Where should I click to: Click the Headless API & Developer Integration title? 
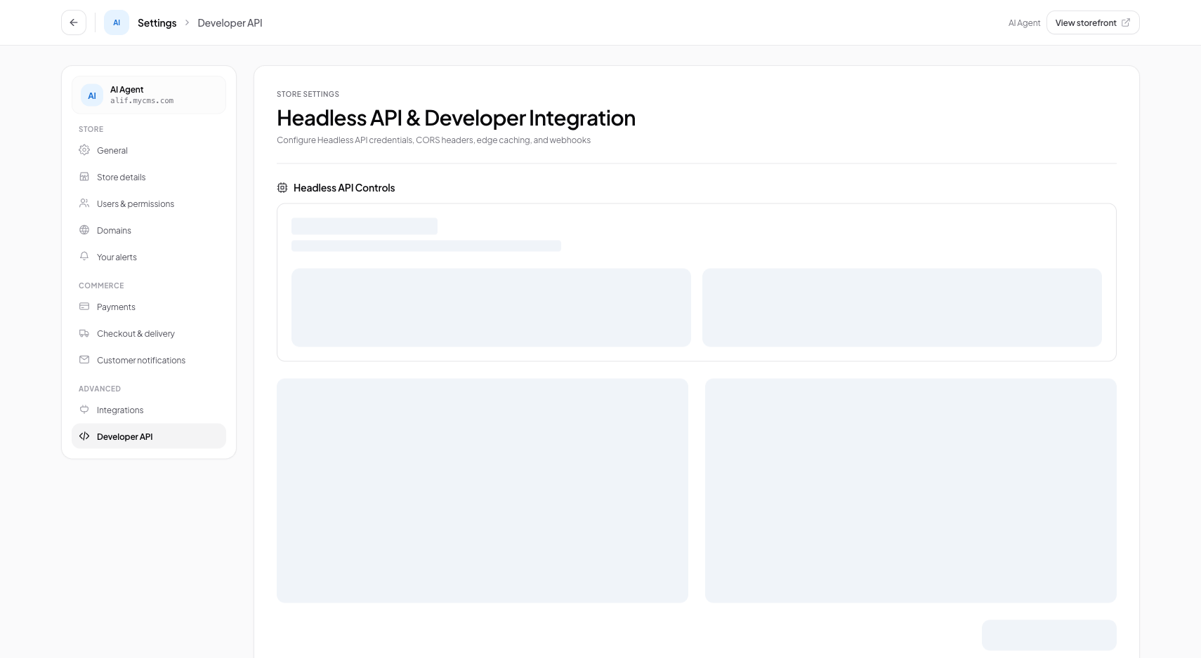tap(456, 117)
